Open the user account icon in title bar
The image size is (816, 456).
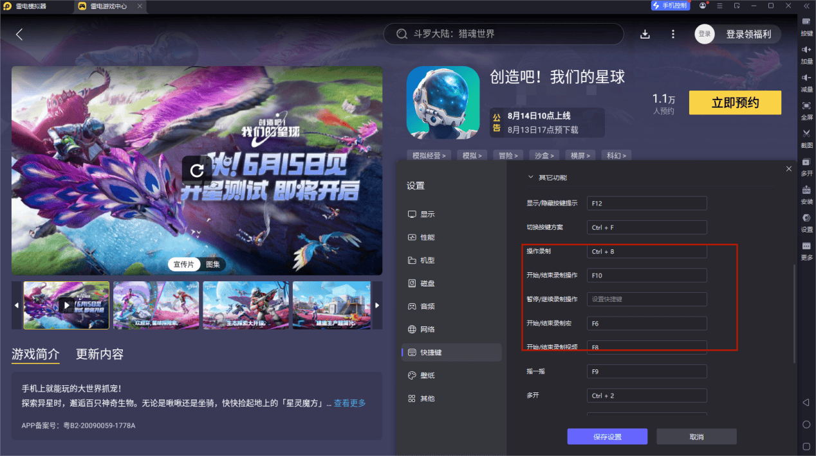click(x=703, y=6)
